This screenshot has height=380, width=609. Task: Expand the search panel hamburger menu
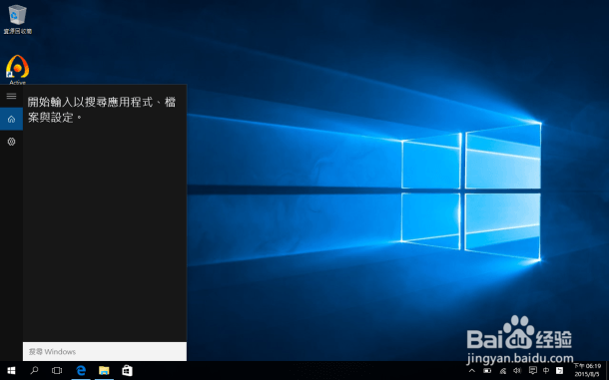click(11, 96)
